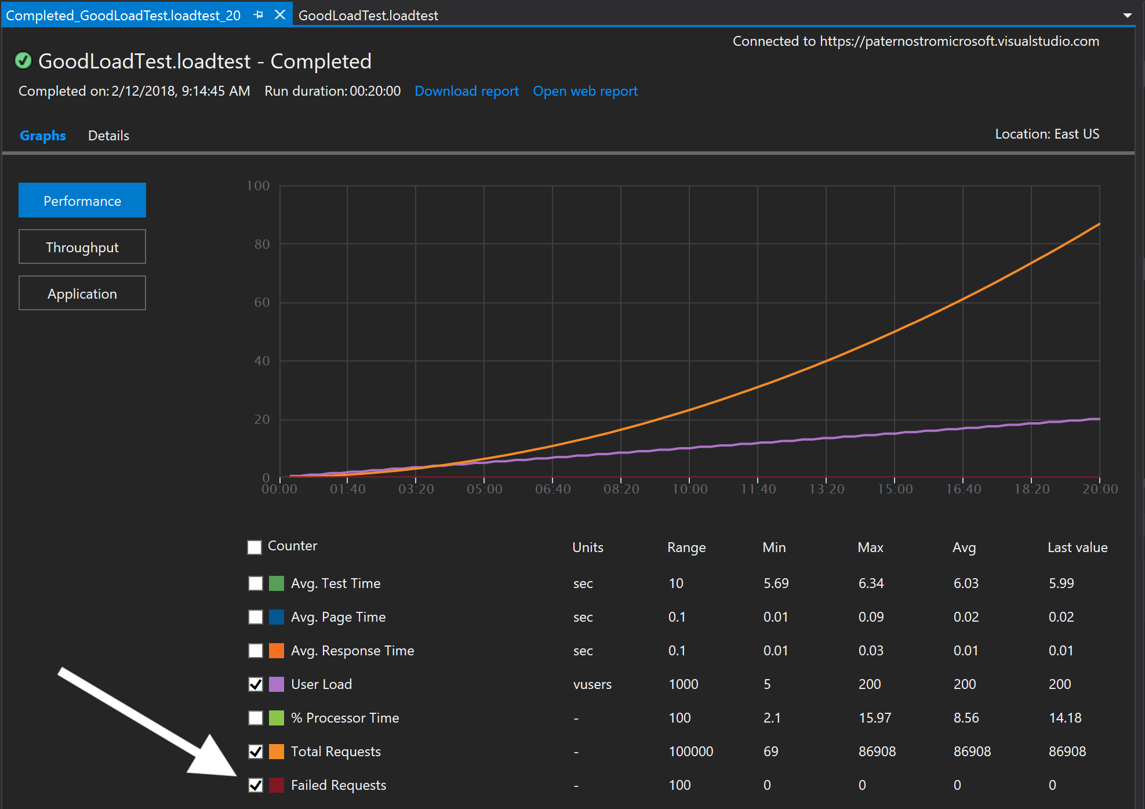Click the green completed status icon
The image size is (1145, 809).
point(23,61)
